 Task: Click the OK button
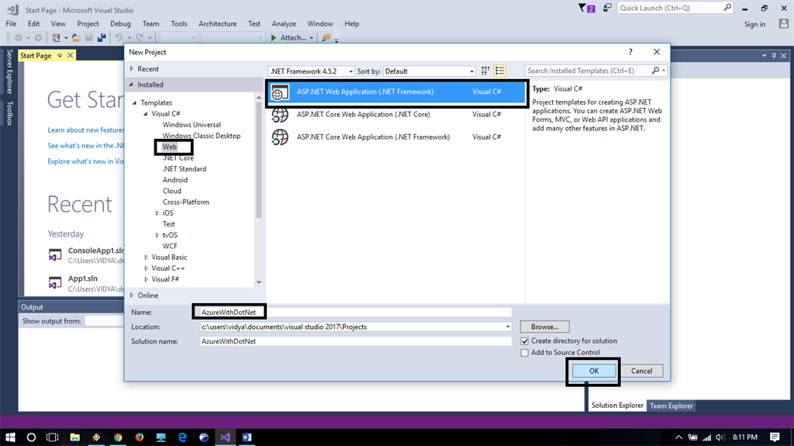[594, 371]
